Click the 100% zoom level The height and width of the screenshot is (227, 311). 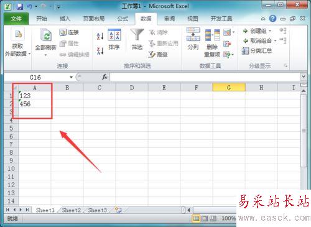[x=228, y=218]
